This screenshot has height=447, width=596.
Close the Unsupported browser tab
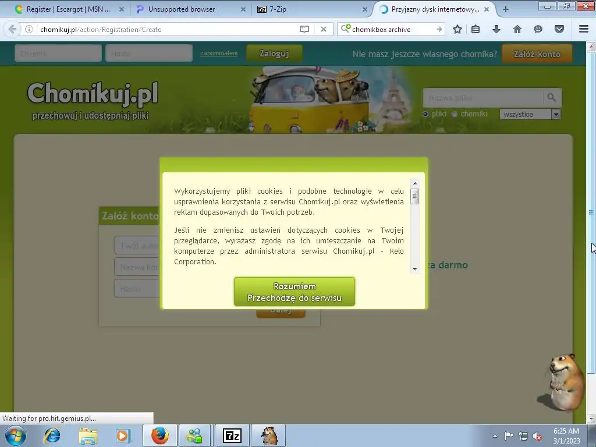pos(243,9)
